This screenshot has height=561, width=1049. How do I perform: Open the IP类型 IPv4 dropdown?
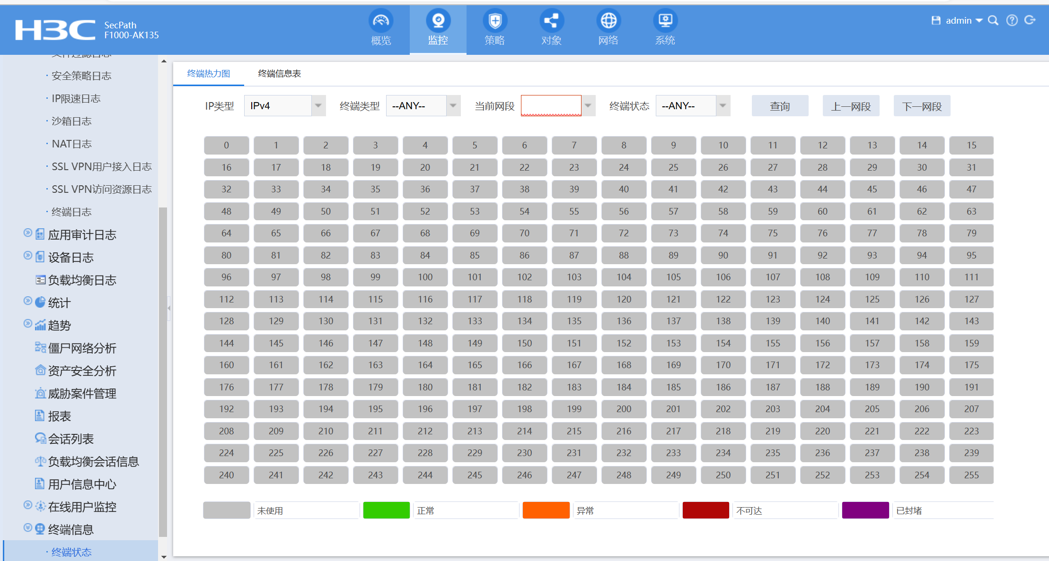[318, 106]
